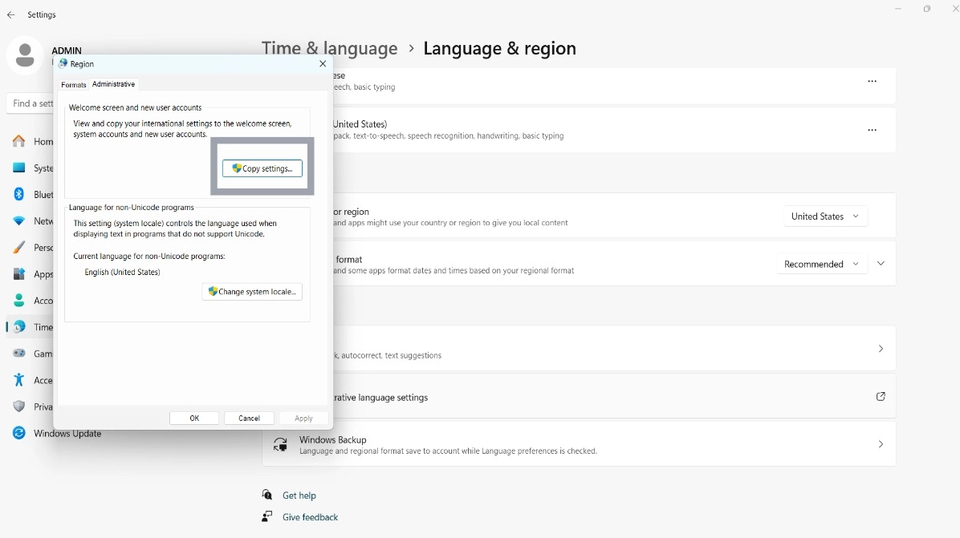The width and height of the screenshot is (960, 538).
Task: Select the Network wifi icon in sidebar
Action: (x=19, y=221)
